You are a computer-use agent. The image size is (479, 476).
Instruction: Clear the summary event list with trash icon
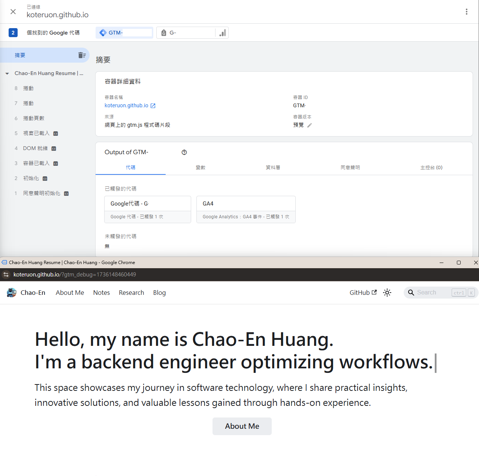(x=82, y=55)
